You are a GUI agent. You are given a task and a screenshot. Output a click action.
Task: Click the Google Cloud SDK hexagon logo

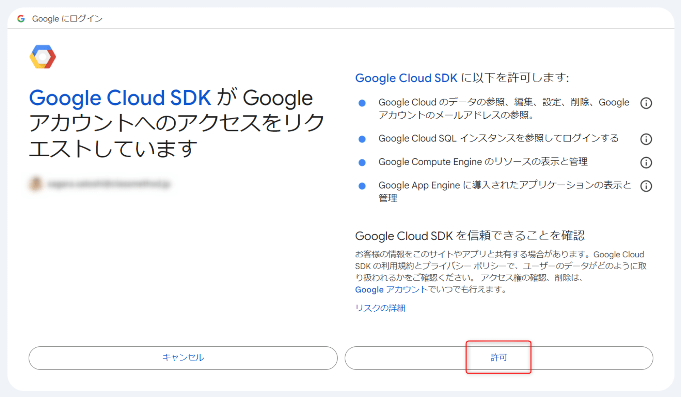click(43, 57)
